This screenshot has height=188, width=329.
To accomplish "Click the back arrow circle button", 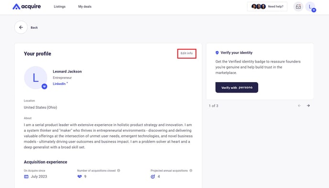I will 21,27.
